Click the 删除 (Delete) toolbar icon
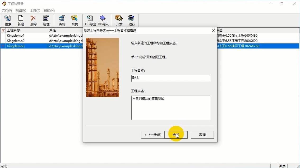Image resolution: width=300 pixels, height=168 pixels. click(34, 20)
